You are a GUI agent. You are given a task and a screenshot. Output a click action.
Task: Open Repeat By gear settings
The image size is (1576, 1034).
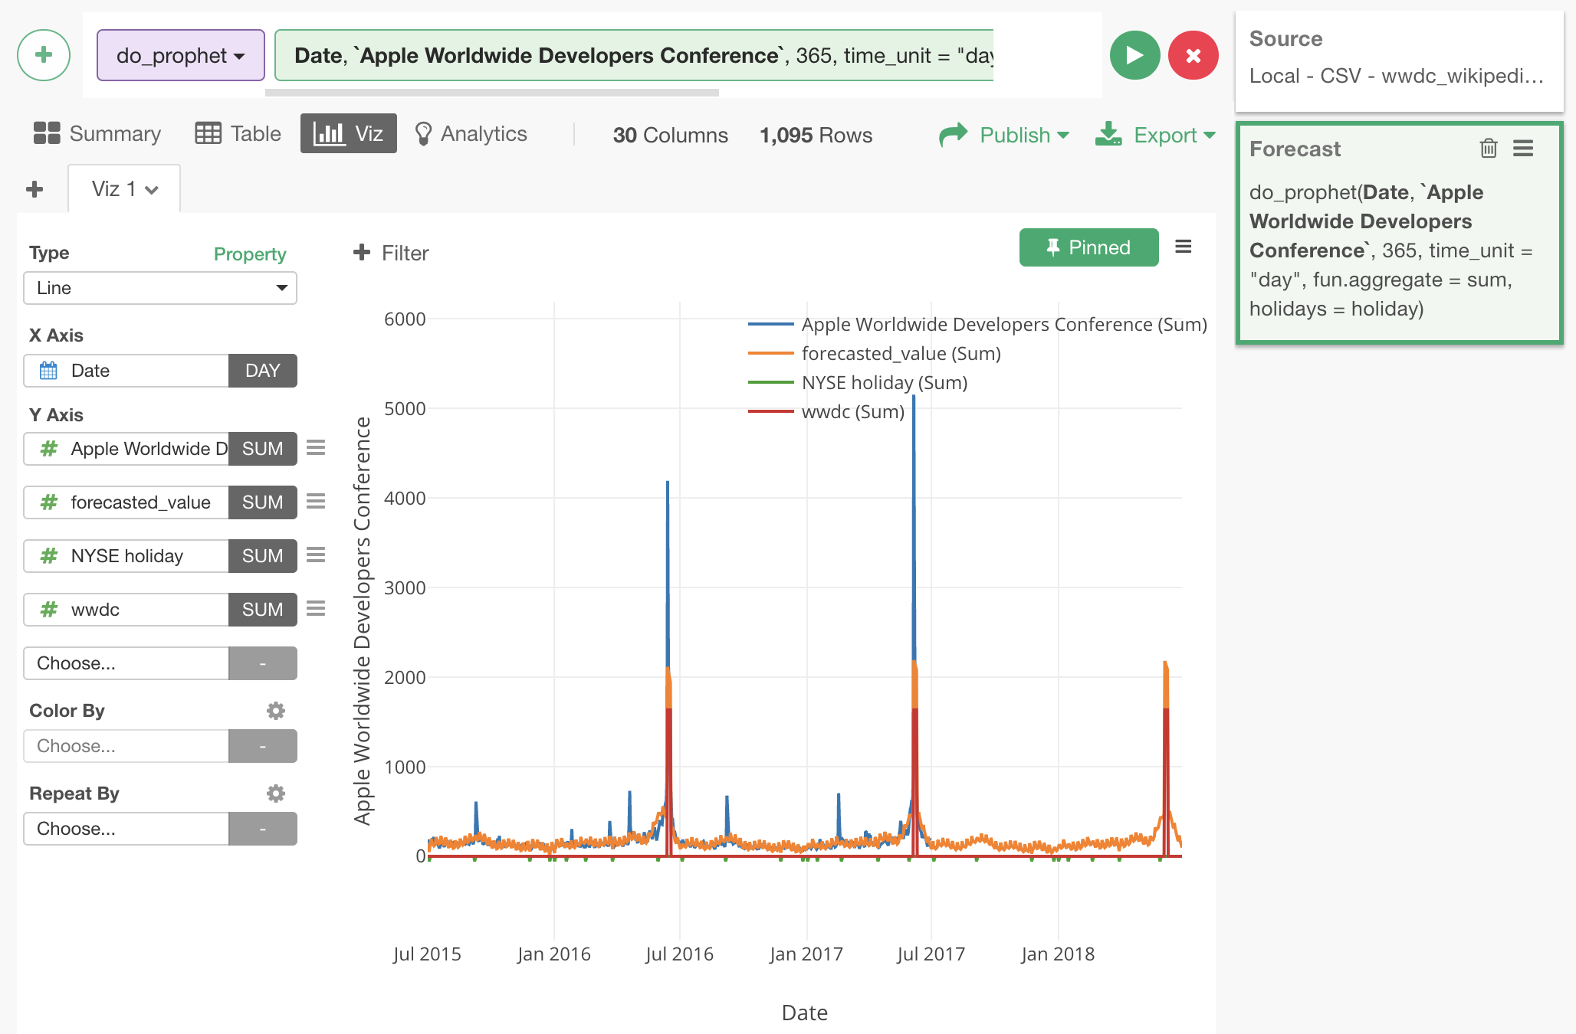pos(276,793)
